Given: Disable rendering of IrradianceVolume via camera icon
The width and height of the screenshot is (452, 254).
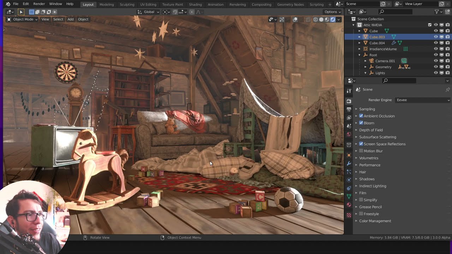Looking at the screenshot, I should coord(447,49).
